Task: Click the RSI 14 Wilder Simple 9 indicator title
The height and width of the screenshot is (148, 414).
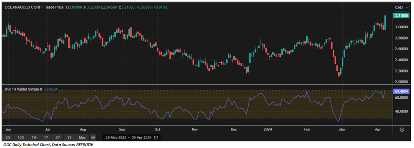Action: pos(23,90)
